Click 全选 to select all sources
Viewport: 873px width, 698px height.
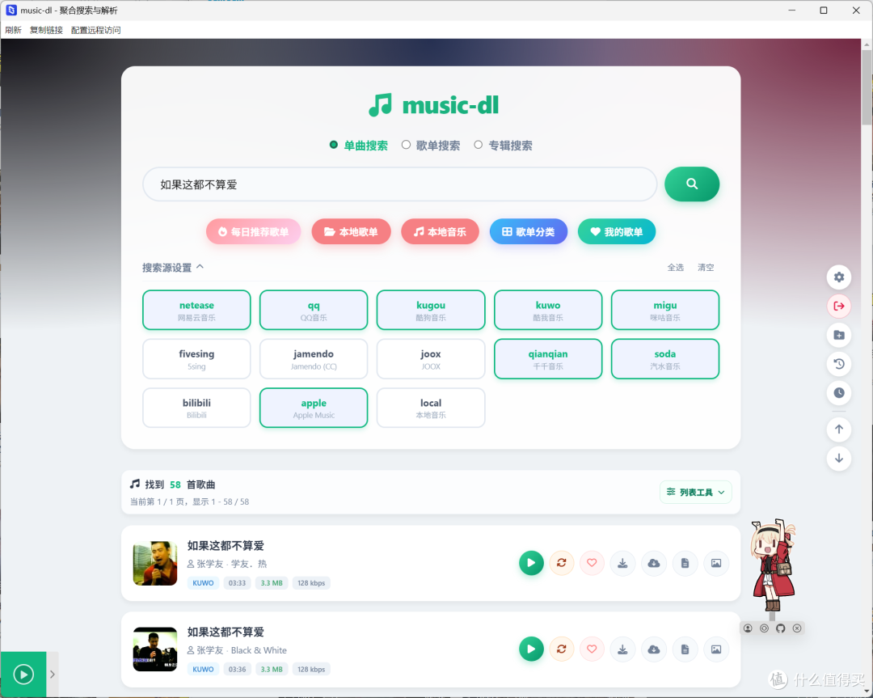(675, 268)
